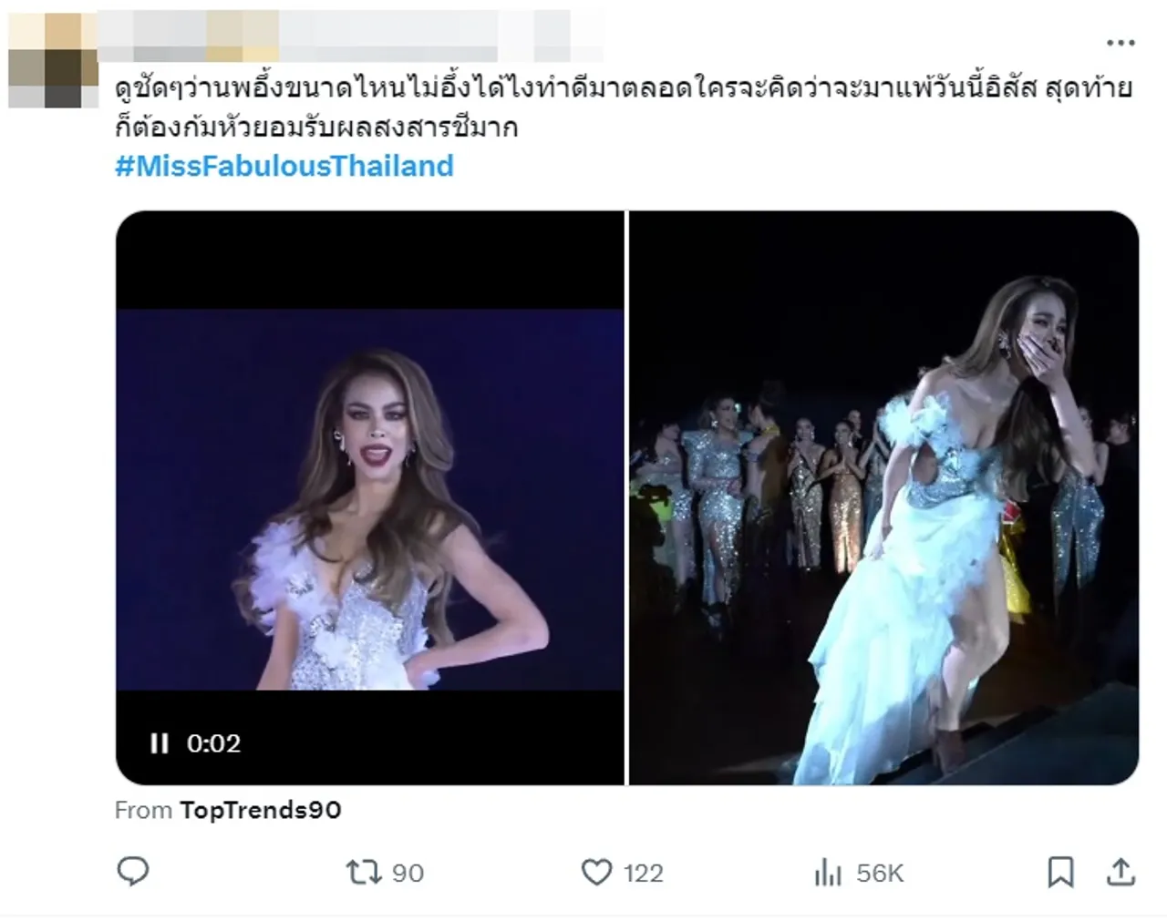Open the three-dot more options menu

tap(1121, 43)
